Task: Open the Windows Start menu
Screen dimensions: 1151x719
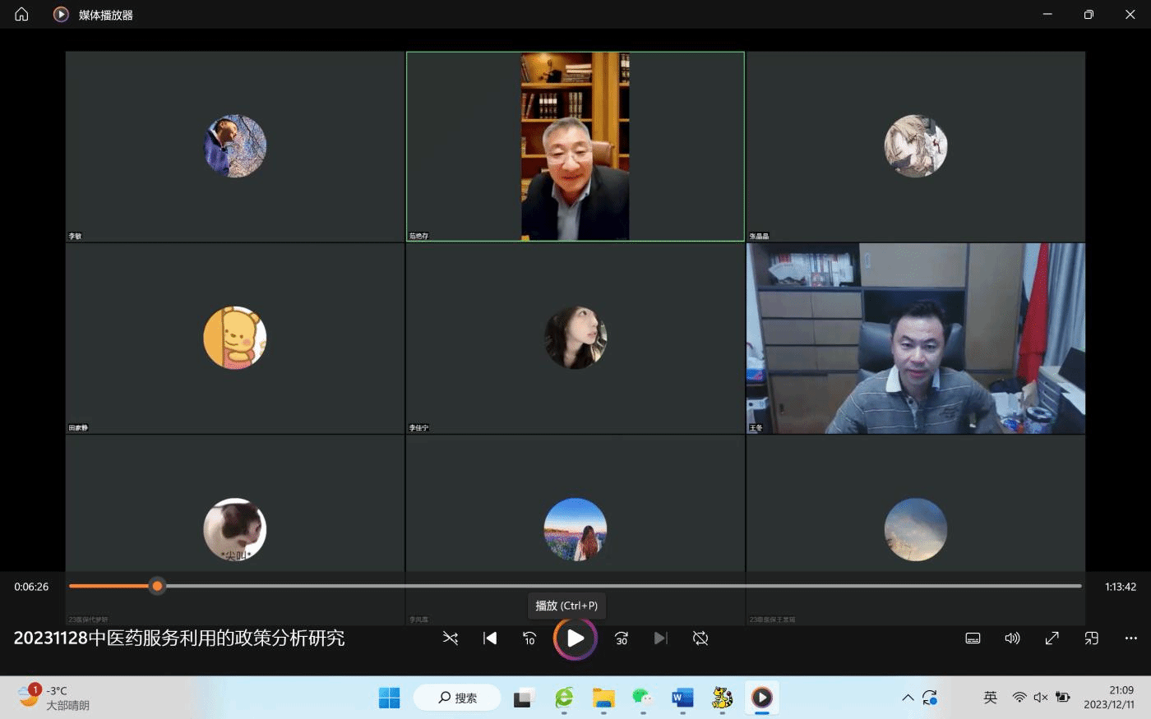Action: [x=389, y=698]
